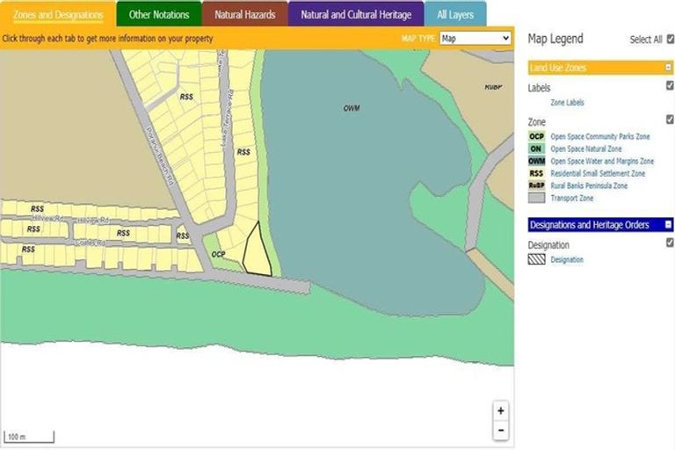Click the OWM legend icon

(x=536, y=162)
